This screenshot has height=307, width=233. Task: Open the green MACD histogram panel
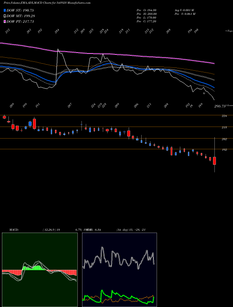pos(40,270)
